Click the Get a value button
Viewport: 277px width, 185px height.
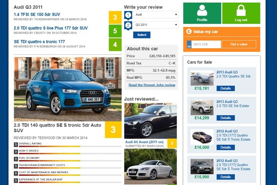[x=239, y=44]
